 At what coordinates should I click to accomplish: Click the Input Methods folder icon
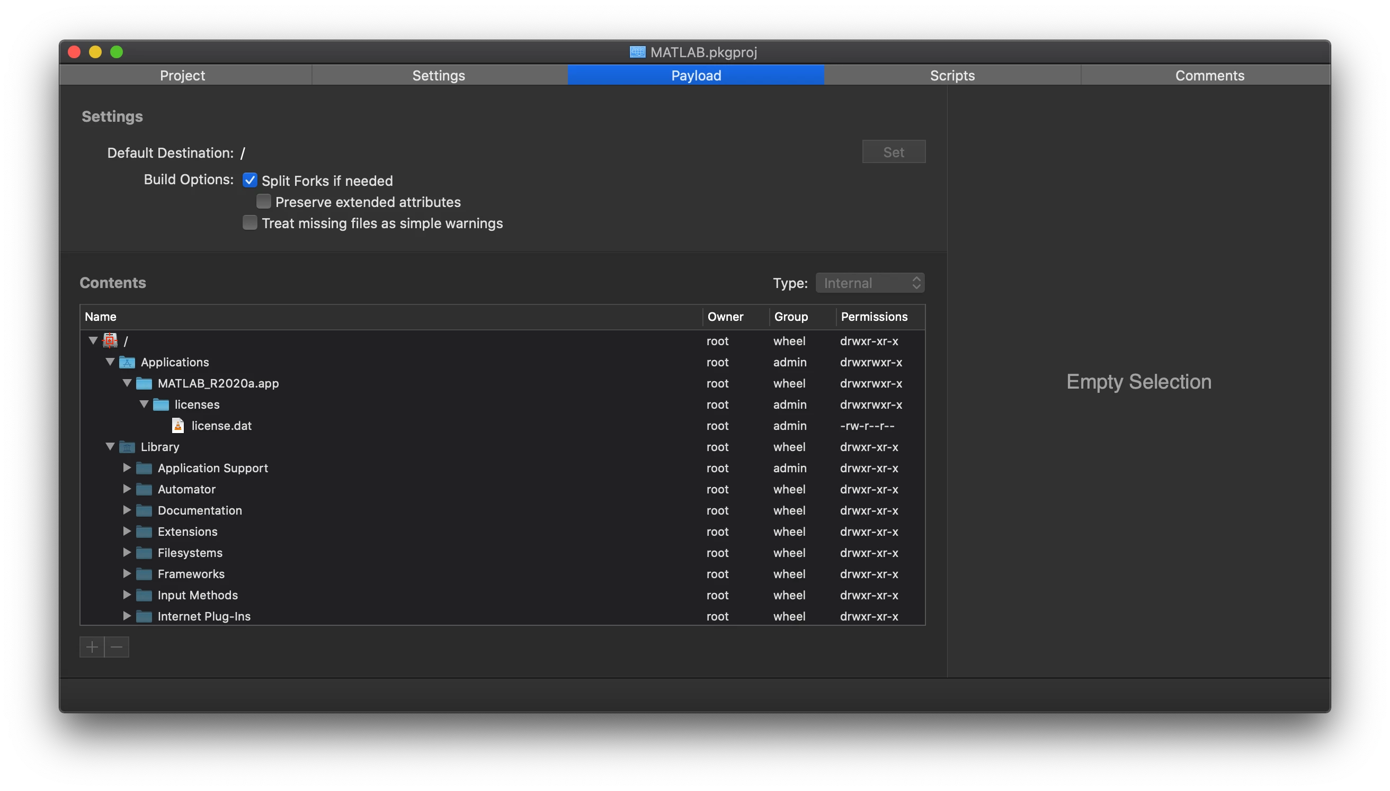click(x=144, y=595)
